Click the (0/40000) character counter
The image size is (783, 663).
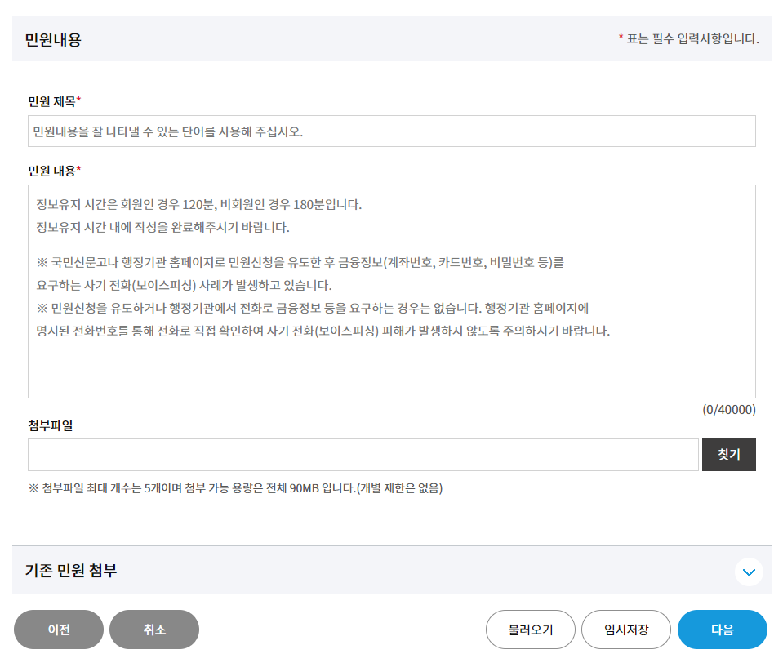728,410
